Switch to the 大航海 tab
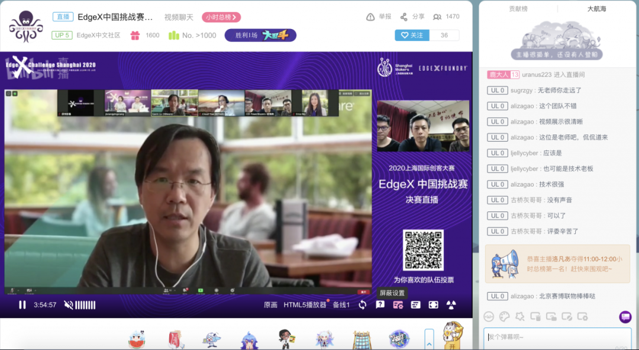The height and width of the screenshot is (350, 639). [x=596, y=8]
